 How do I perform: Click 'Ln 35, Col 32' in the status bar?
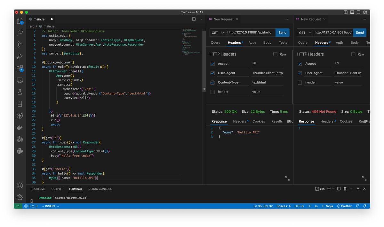pyautogui.click(x=263, y=206)
